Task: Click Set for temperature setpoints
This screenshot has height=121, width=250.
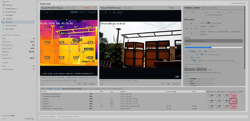Action: [x=210, y=70]
